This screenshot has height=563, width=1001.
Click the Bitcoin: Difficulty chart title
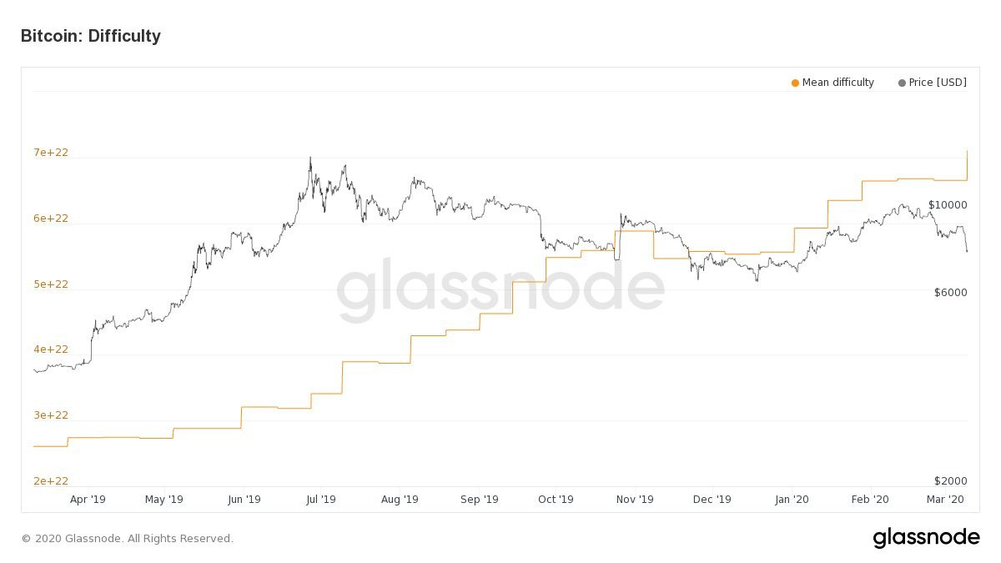[90, 36]
